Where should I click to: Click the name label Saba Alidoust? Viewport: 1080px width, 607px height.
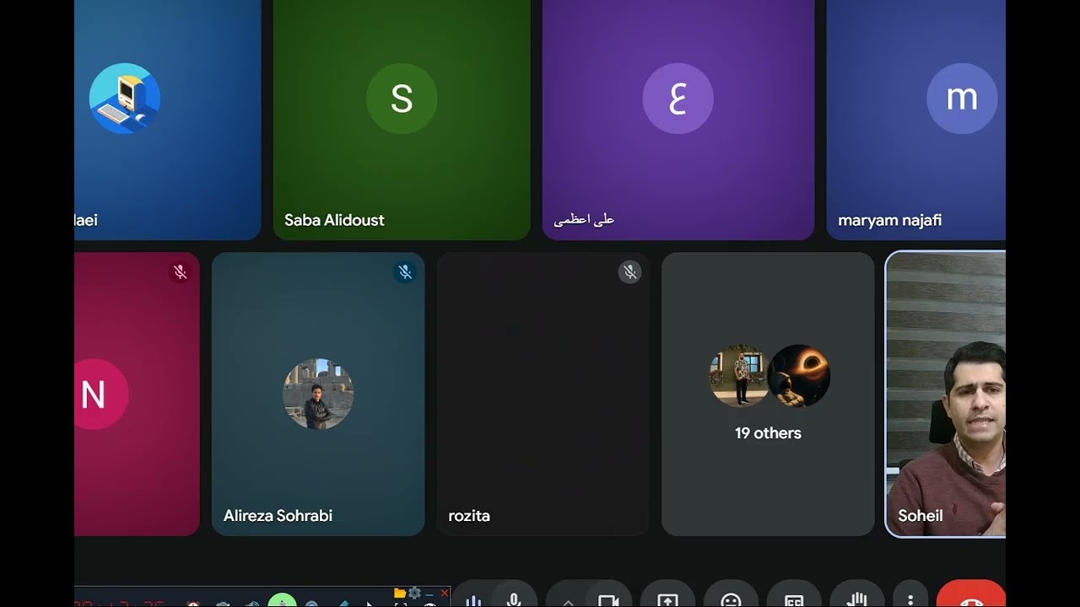tap(334, 220)
